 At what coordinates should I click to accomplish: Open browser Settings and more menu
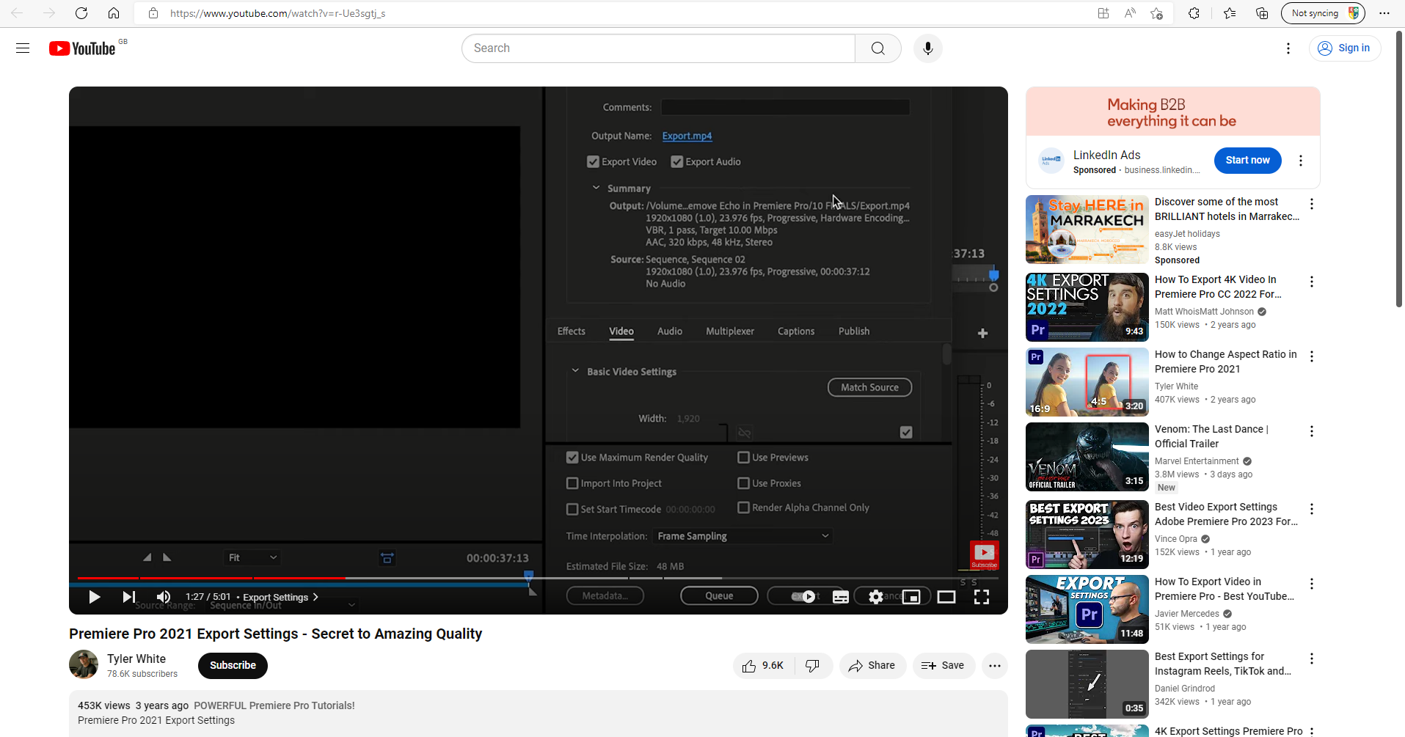[x=1384, y=13]
